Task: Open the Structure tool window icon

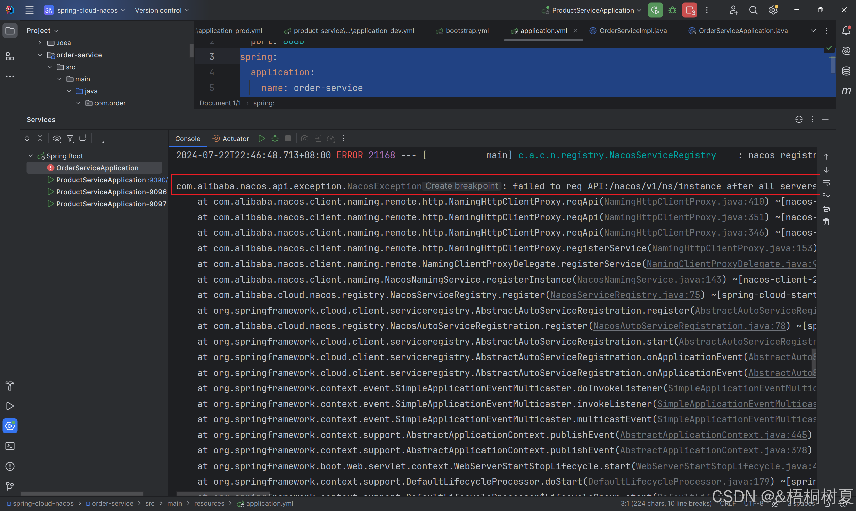Action: tap(10, 56)
